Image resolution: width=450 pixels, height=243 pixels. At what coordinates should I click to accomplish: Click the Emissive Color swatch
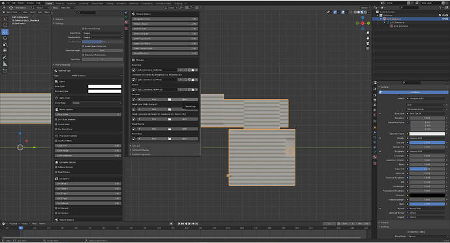click(x=105, y=91)
